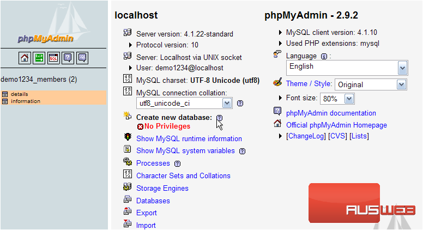This screenshot has width=423, height=230.
Task: Click help icon next to Processes
Action: (x=178, y=164)
